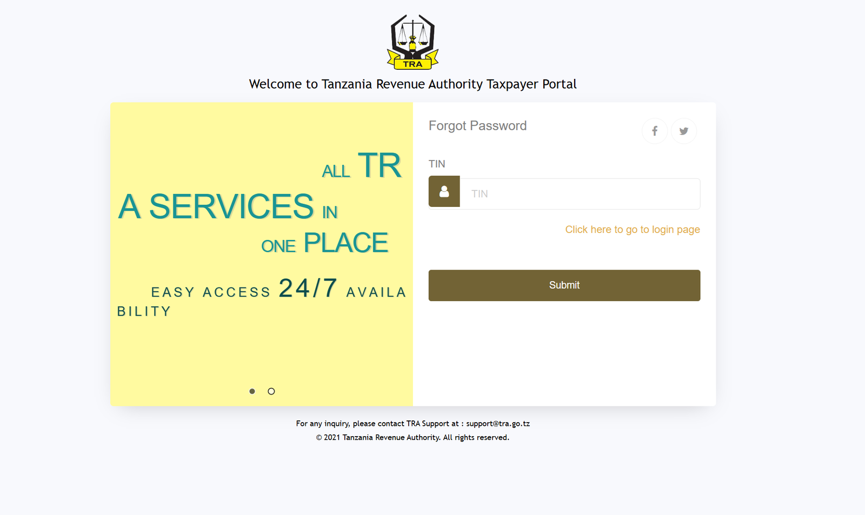Click the large "A SERVICES" banner text

pyautogui.click(x=216, y=206)
